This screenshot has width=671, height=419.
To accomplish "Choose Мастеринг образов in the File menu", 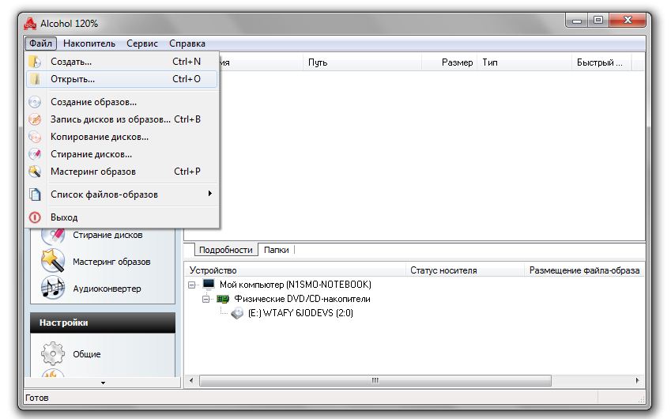I will pos(122,172).
